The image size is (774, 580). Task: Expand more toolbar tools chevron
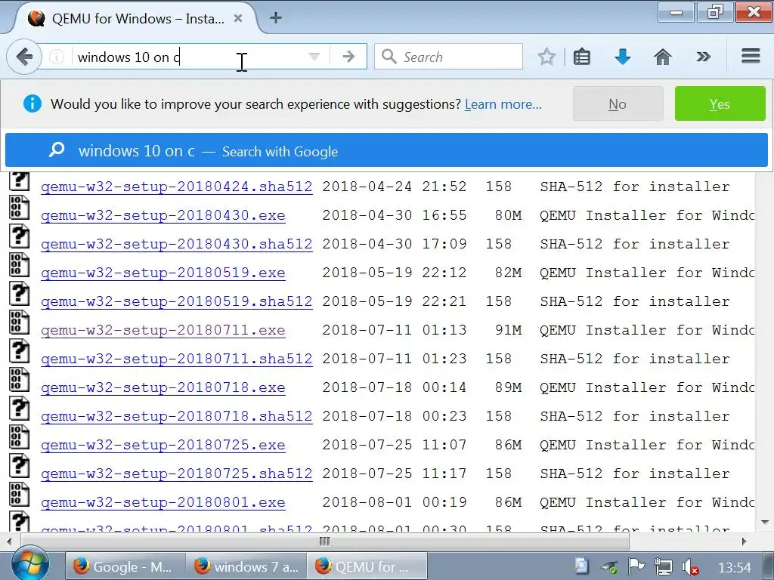coord(703,57)
